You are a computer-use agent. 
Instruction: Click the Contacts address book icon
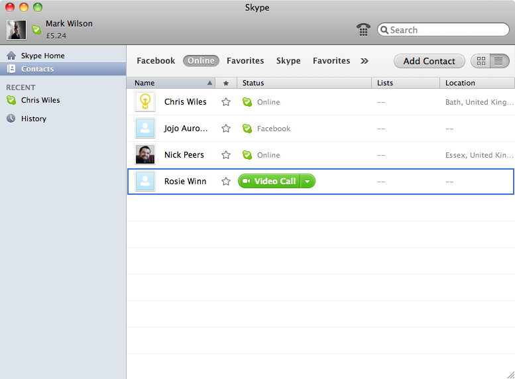pyautogui.click(x=11, y=69)
